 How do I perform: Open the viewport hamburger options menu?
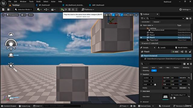(3, 15)
